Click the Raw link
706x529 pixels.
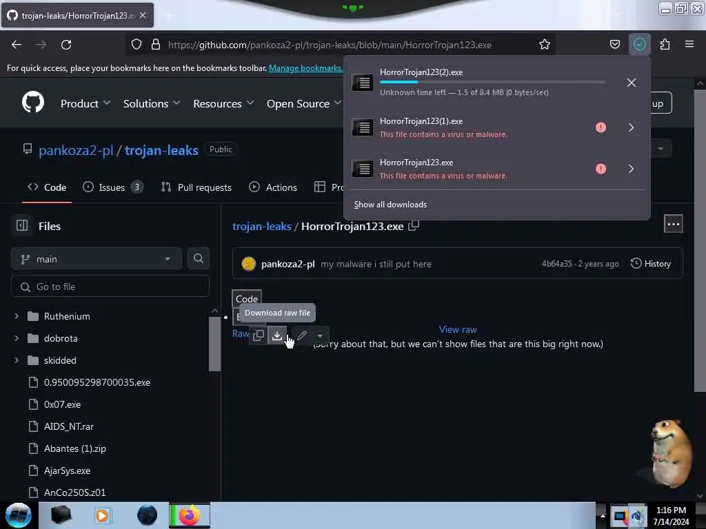(x=240, y=334)
